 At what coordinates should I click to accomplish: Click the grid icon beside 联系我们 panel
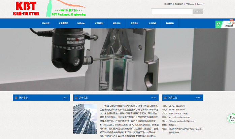(165, 98)
